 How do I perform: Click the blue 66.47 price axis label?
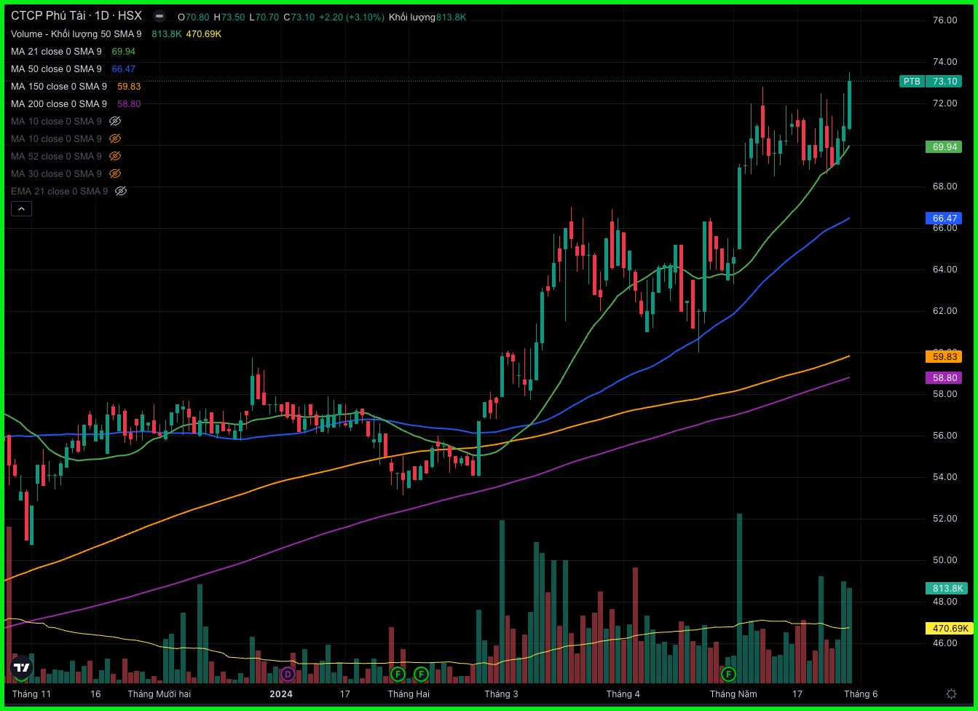click(x=945, y=218)
